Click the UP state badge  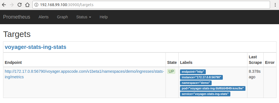(x=171, y=71)
